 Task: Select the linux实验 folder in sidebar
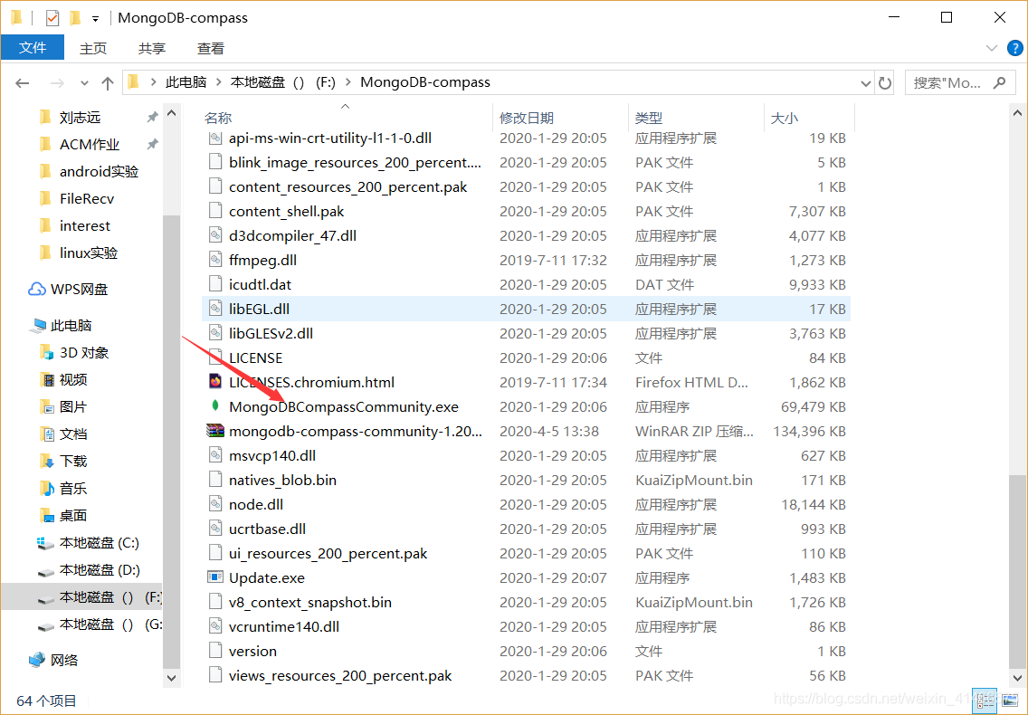tap(89, 253)
